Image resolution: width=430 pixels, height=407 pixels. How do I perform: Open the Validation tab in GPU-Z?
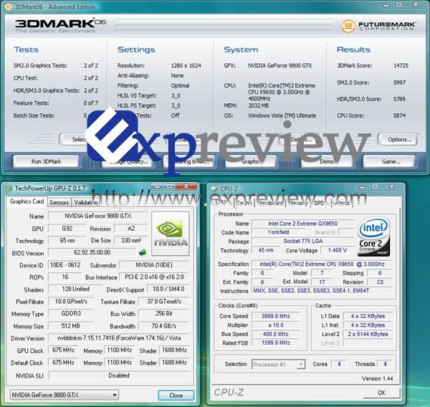click(86, 202)
